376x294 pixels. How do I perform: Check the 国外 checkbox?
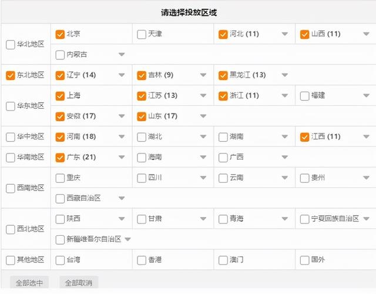pos(304,260)
